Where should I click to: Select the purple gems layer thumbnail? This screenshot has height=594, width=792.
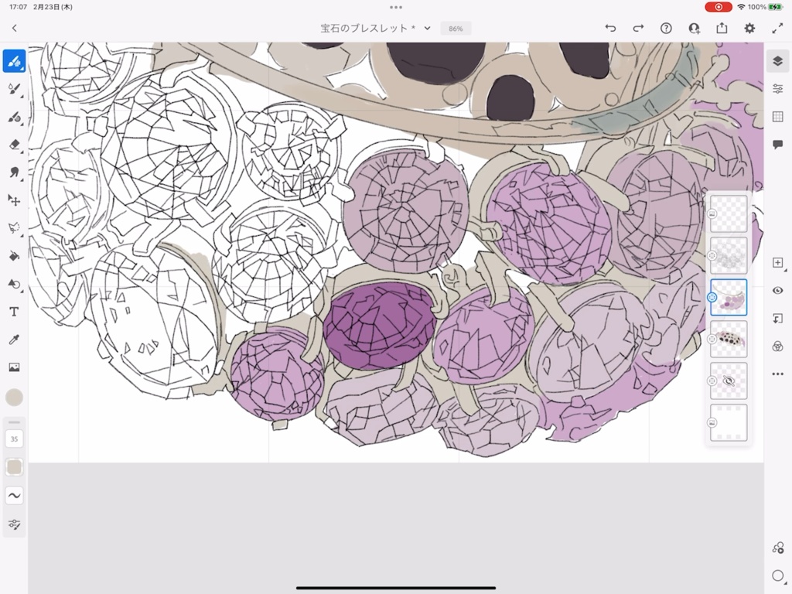point(729,298)
